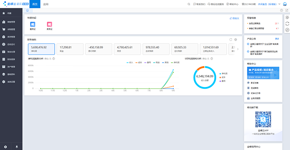Open financial indicators gear settings

click(x=236, y=40)
